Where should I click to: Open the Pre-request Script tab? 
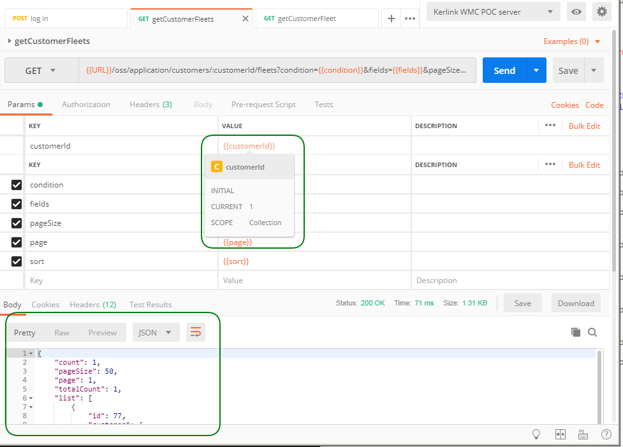pos(263,105)
